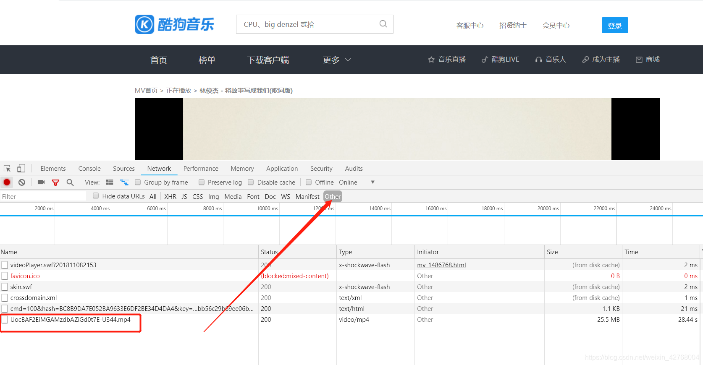
Task: Select the Network tab
Action: click(159, 168)
